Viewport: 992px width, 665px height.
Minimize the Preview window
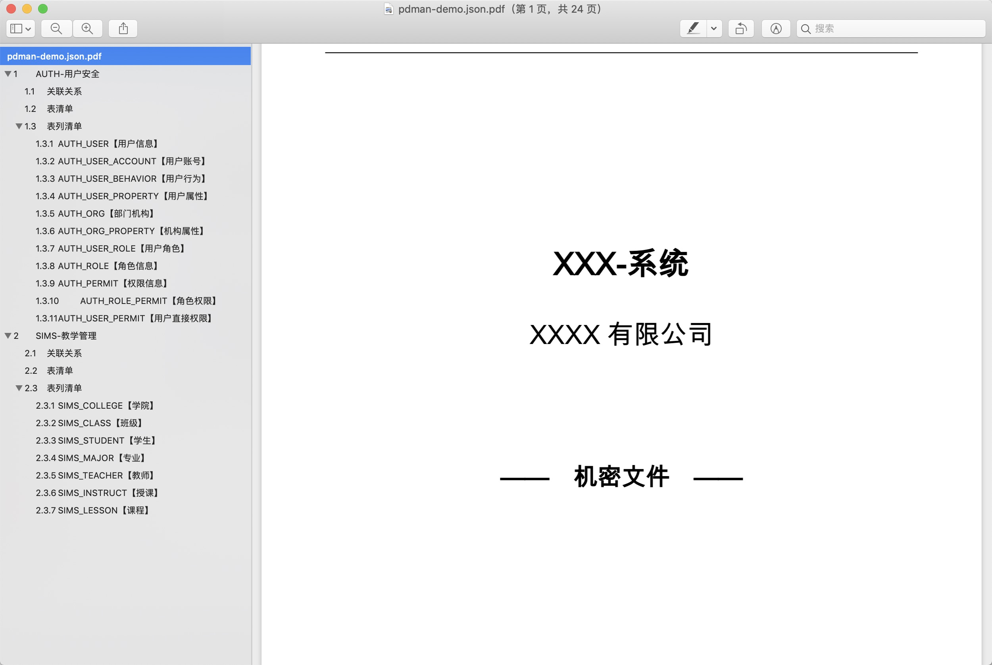tap(27, 8)
